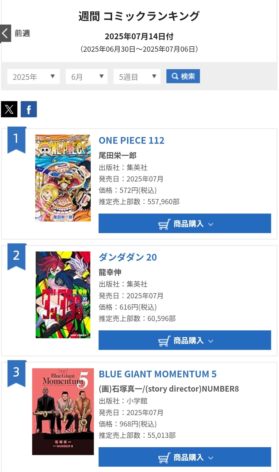Open the month 6月 dropdown
This screenshot has width=279, height=472.
87,77
